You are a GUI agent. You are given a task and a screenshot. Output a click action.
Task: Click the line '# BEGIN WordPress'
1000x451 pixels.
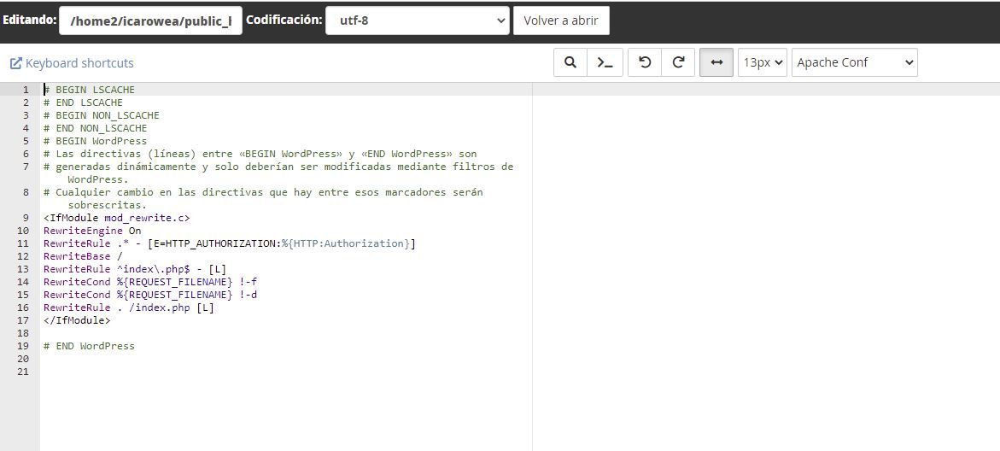click(x=95, y=140)
